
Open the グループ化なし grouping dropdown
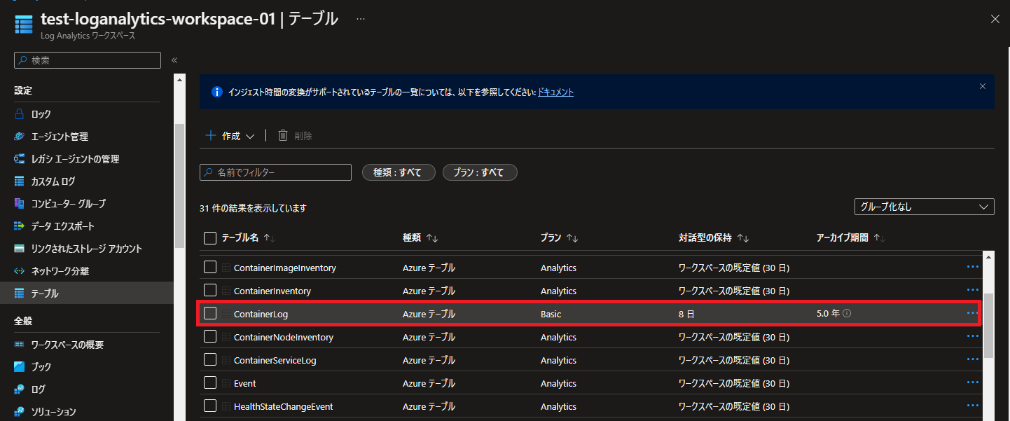click(924, 207)
